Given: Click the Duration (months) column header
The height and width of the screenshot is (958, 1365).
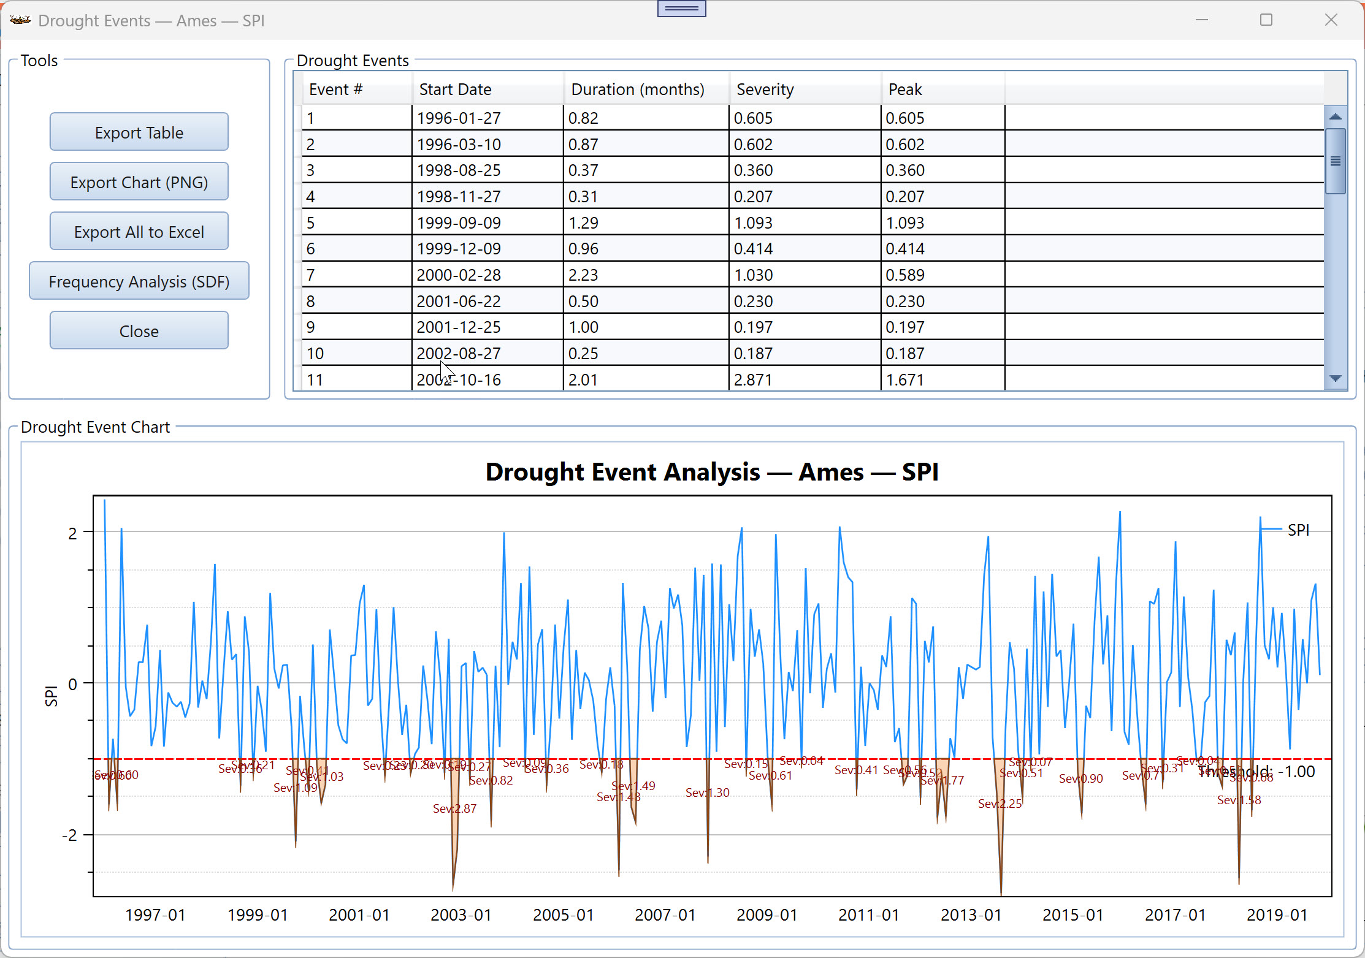Looking at the screenshot, I should point(646,89).
